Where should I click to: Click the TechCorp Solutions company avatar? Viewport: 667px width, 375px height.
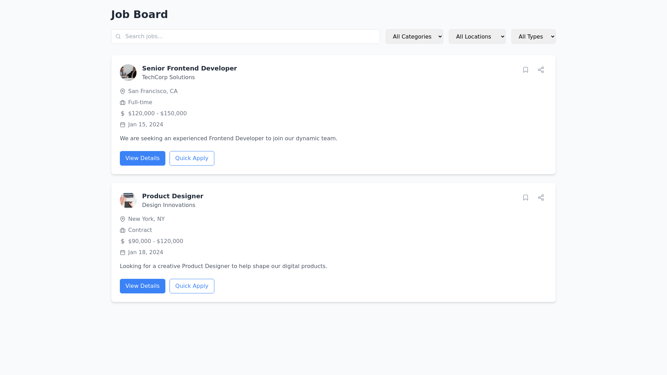coord(128,73)
